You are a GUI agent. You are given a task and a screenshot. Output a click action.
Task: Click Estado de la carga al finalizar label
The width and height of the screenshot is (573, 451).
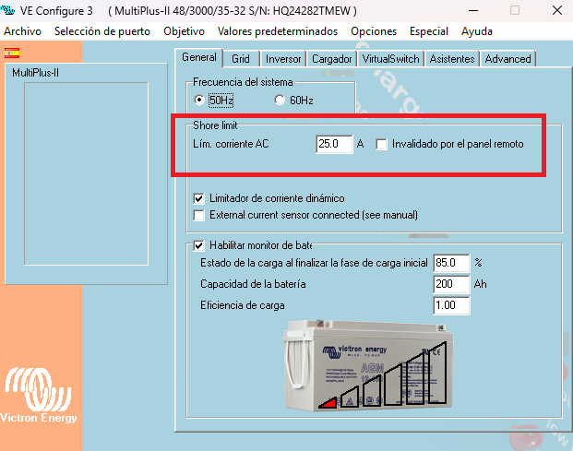pos(314,263)
